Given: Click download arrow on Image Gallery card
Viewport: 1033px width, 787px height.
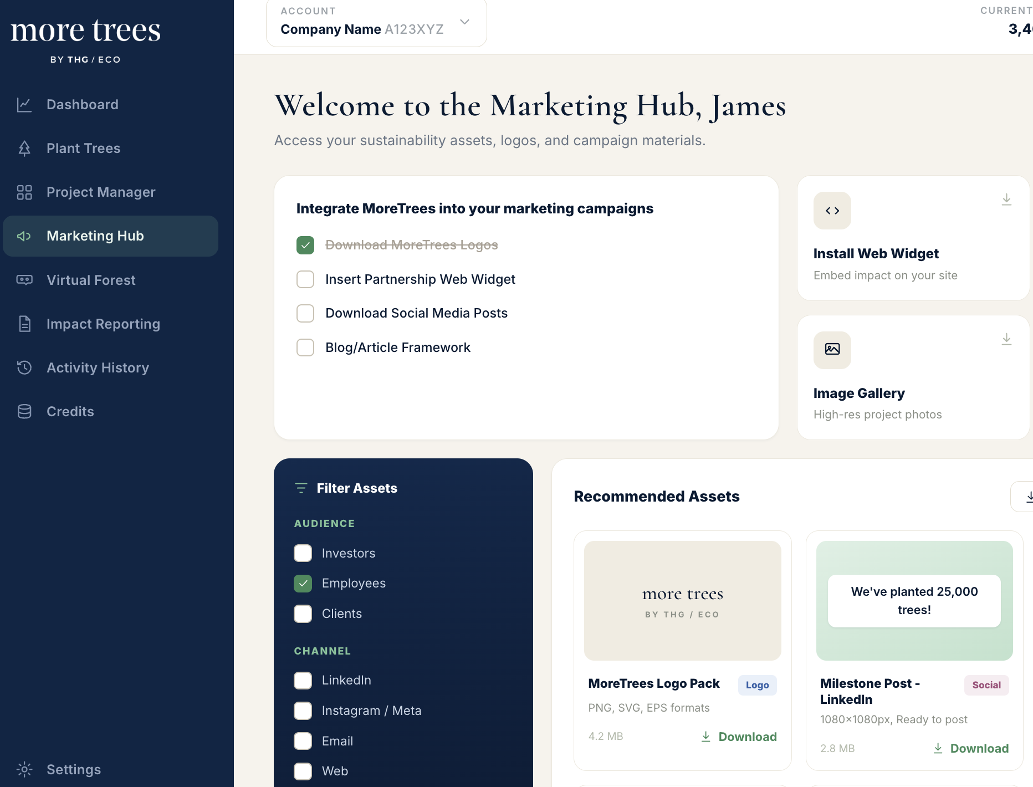Looking at the screenshot, I should pos(1007,339).
